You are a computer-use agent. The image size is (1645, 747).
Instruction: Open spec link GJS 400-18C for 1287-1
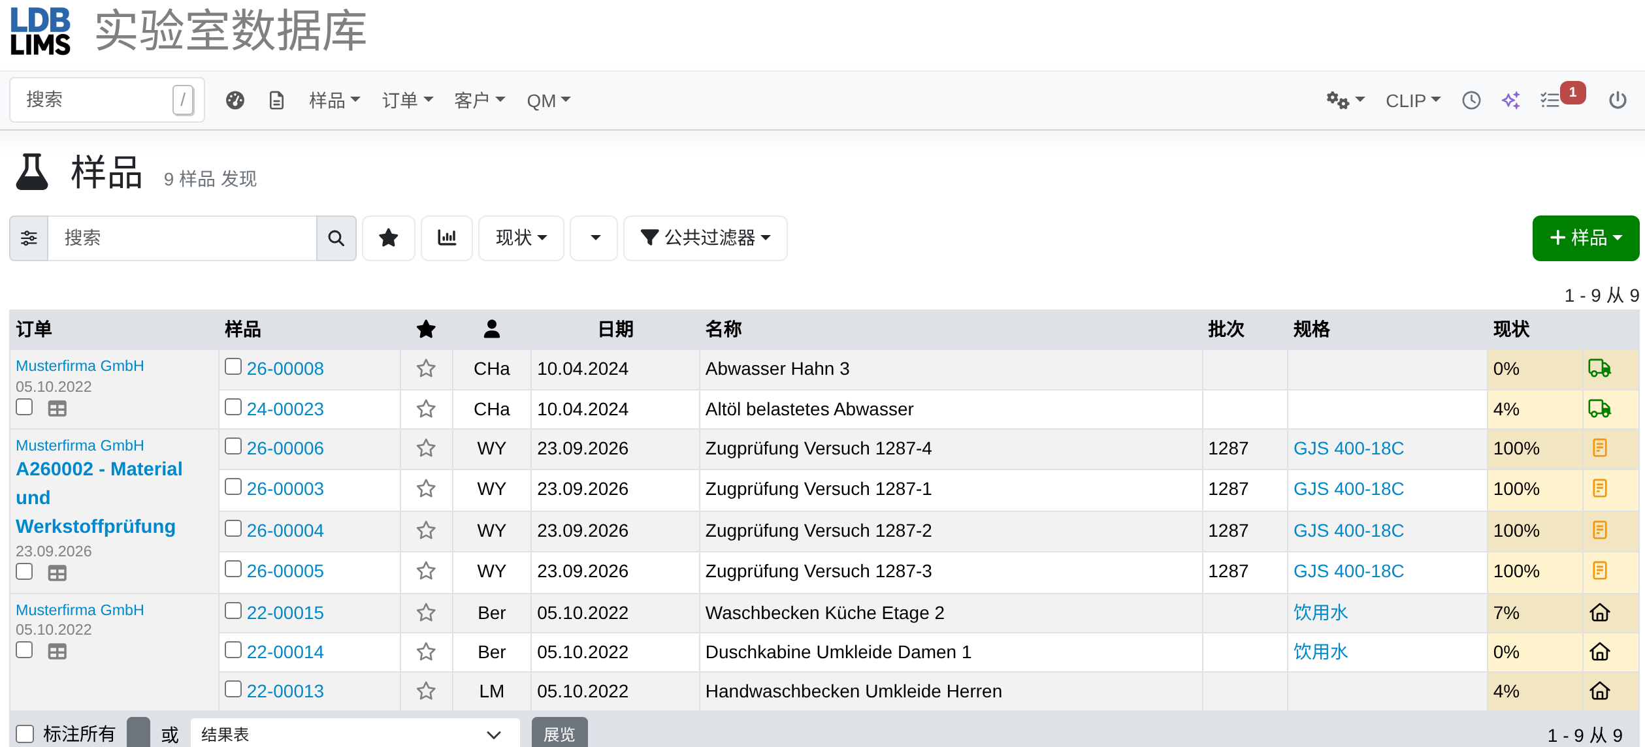[1348, 489]
